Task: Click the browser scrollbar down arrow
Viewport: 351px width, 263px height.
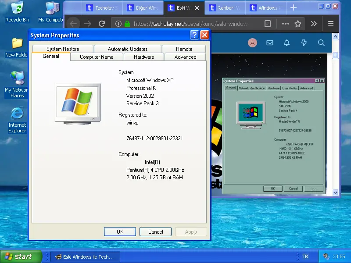Action: click(x=335, y=192)
